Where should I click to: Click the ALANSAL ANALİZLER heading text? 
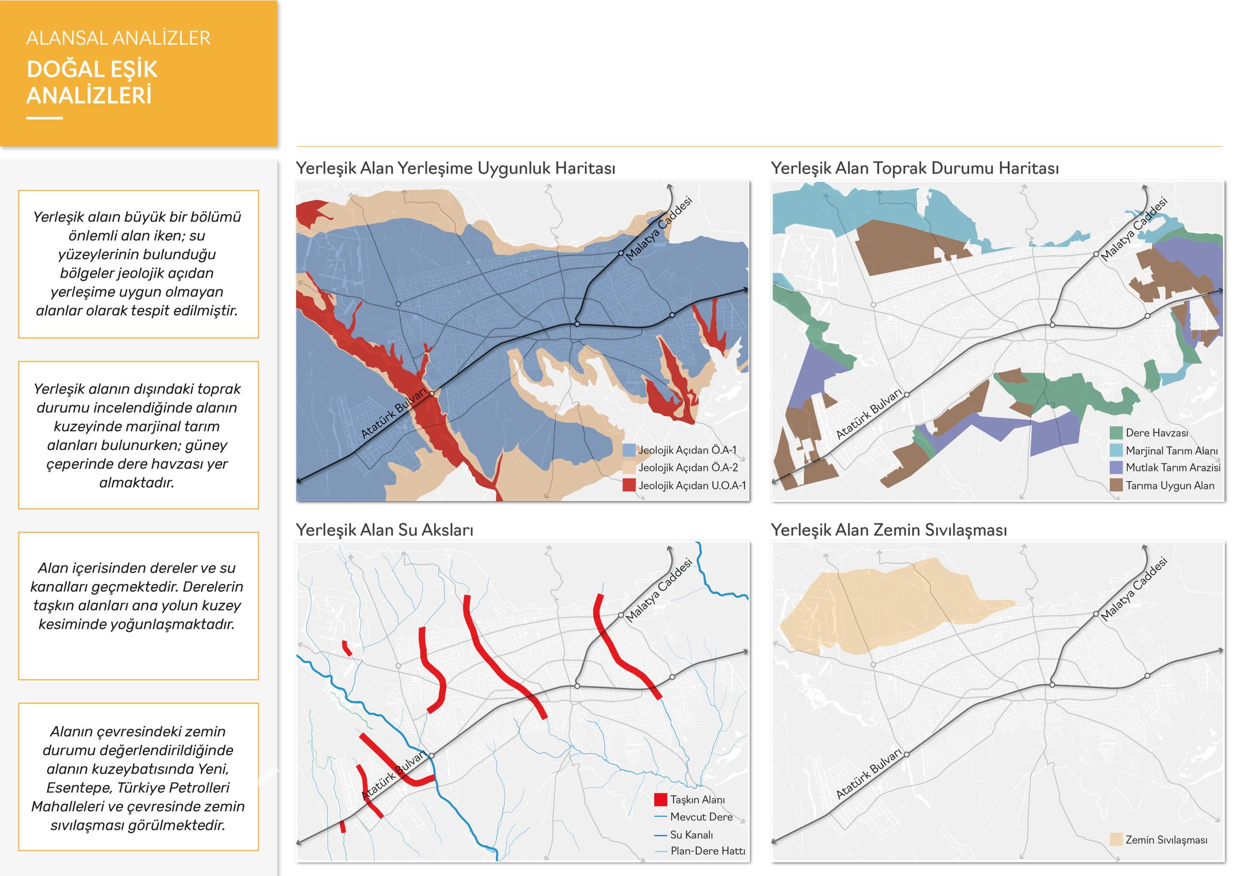pos(118,38)
